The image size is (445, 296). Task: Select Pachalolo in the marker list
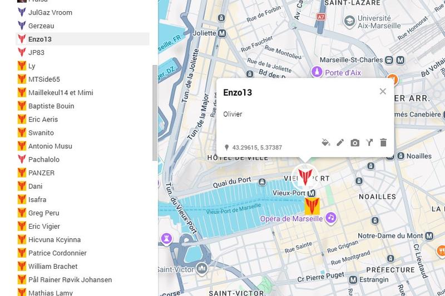pyautogui.click(x=82, y=159)
